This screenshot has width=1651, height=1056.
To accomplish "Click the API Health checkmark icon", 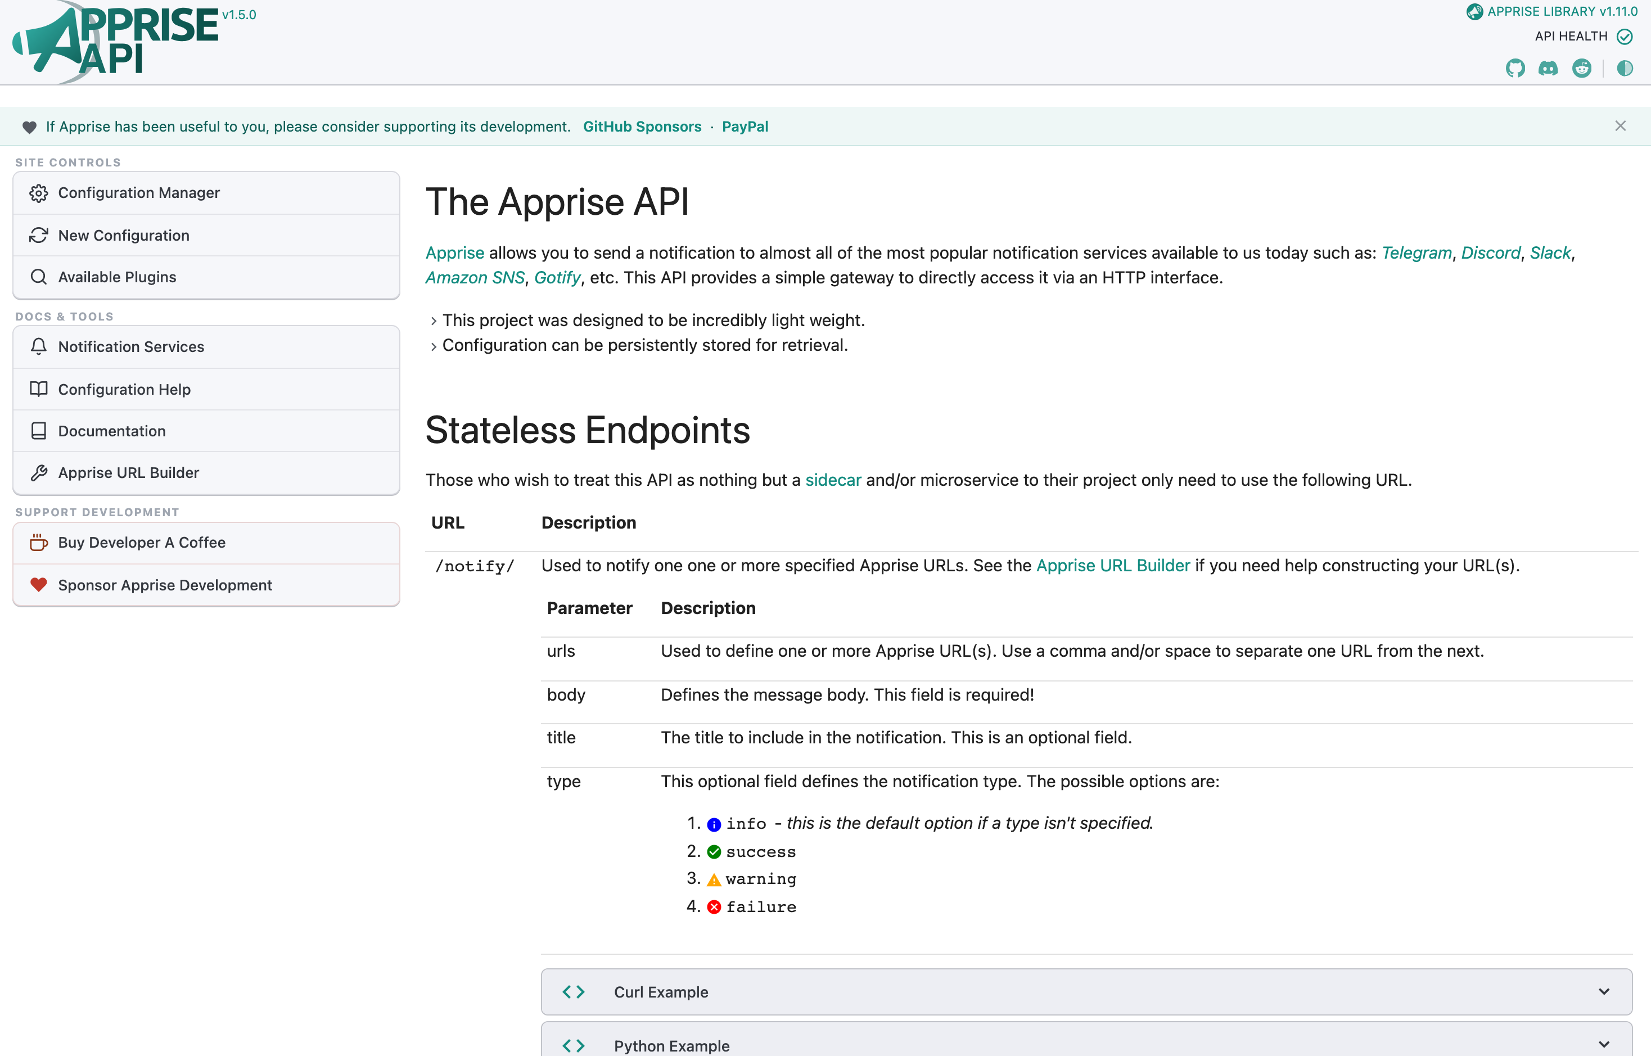I will (1624, 37).
